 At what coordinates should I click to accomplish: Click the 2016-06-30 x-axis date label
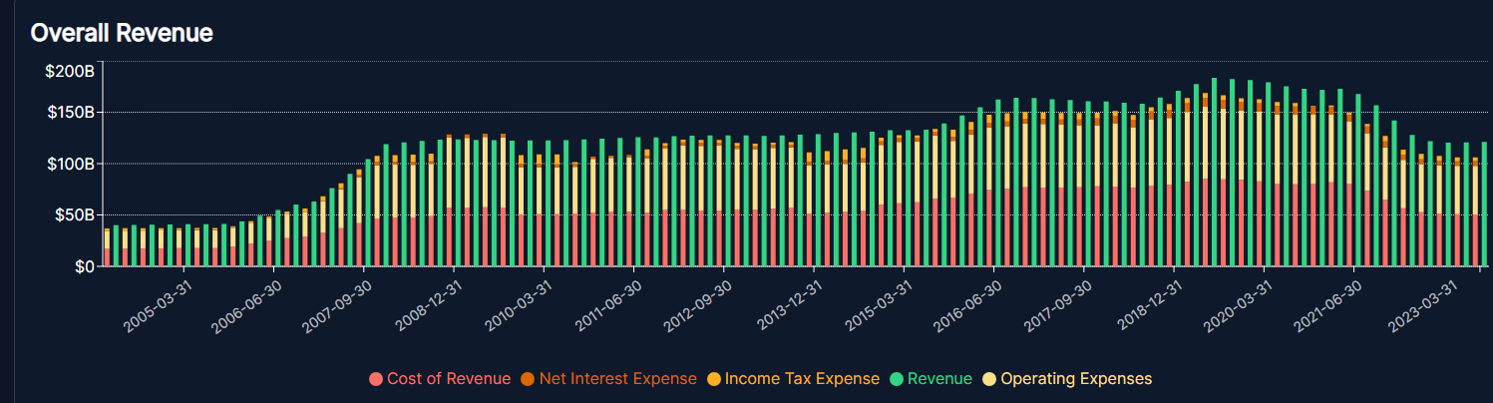click(969, 307)
